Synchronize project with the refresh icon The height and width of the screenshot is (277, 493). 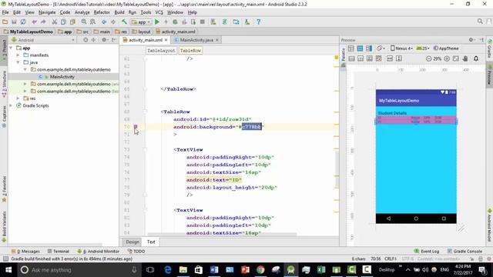(23, 22)
